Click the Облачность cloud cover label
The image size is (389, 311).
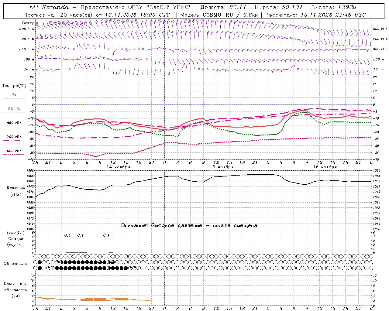[15, 264]
